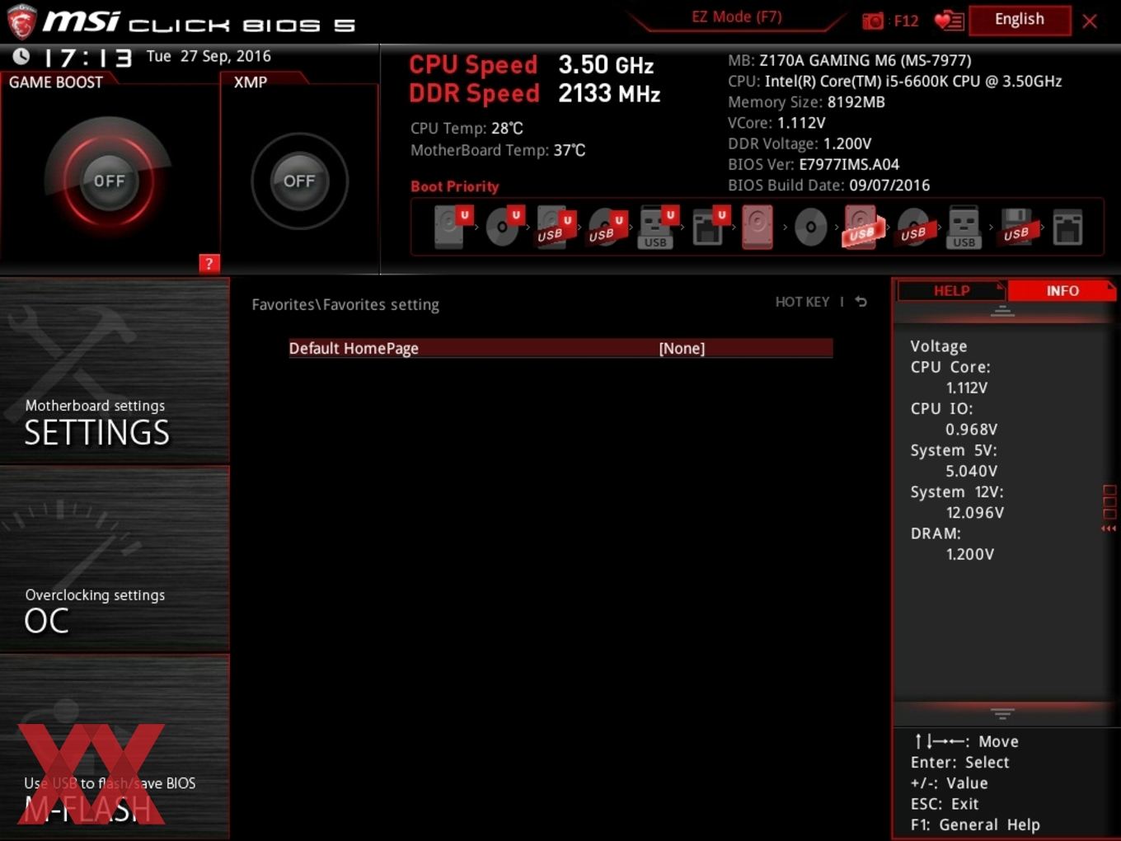Click the Boot Priority label
Image resolution: width=1121 pixels, height=841 pixels.
[455, 186]
